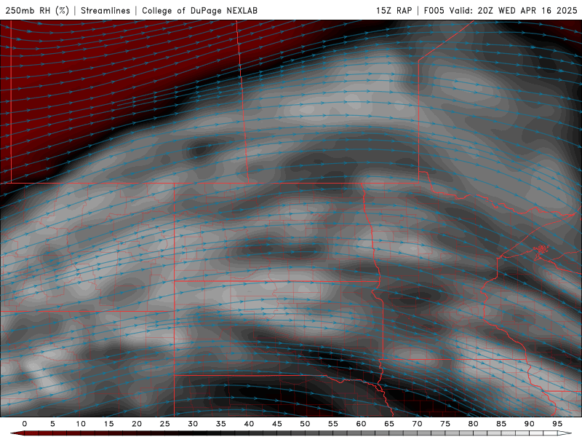Click the '15Z RAP' model run label
The image size is (582, 437).
click(x=394, y=10)
